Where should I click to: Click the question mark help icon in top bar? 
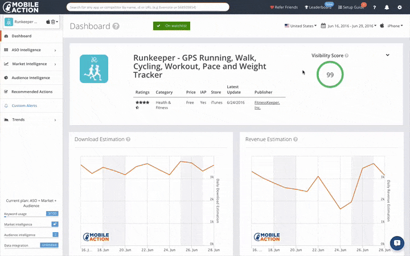(x=374, y=7)
